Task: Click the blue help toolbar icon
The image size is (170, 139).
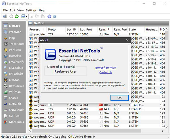Action: tap(55, 16)
